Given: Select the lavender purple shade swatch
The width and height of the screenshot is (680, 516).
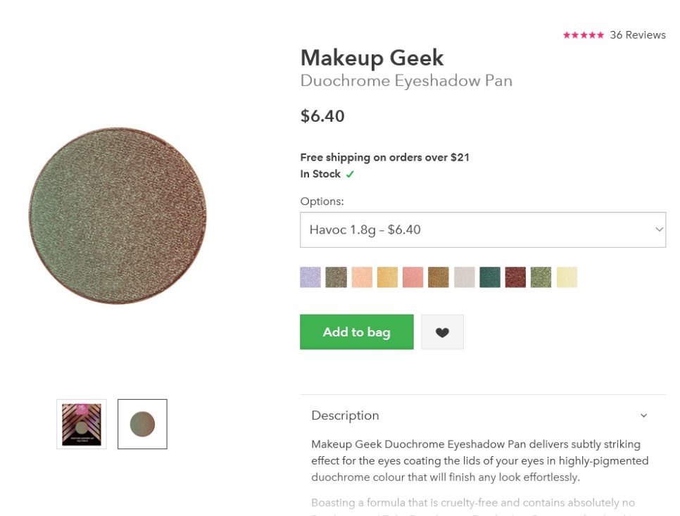Looking at the screenshot, I should pos(310,277).
